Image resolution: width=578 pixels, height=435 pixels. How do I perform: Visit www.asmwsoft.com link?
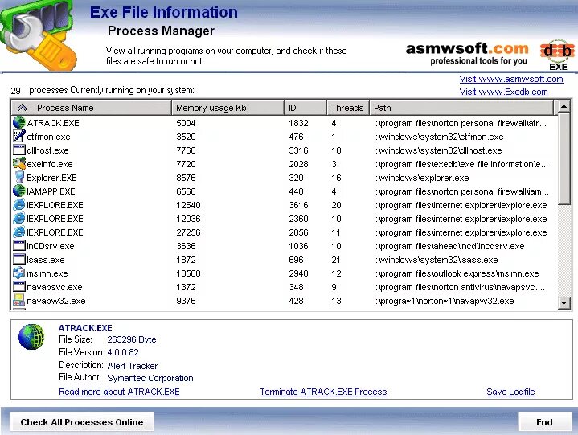click(511, 79)
